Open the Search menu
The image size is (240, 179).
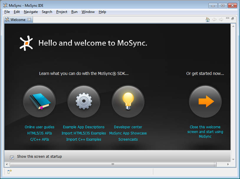[x=47, y=12]
